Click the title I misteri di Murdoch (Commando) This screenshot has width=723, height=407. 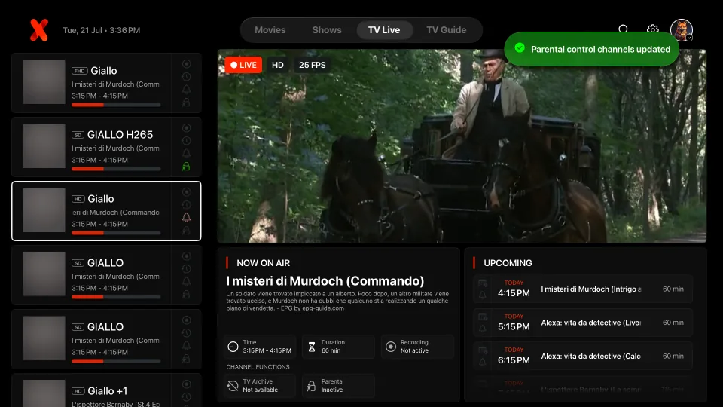325,281
